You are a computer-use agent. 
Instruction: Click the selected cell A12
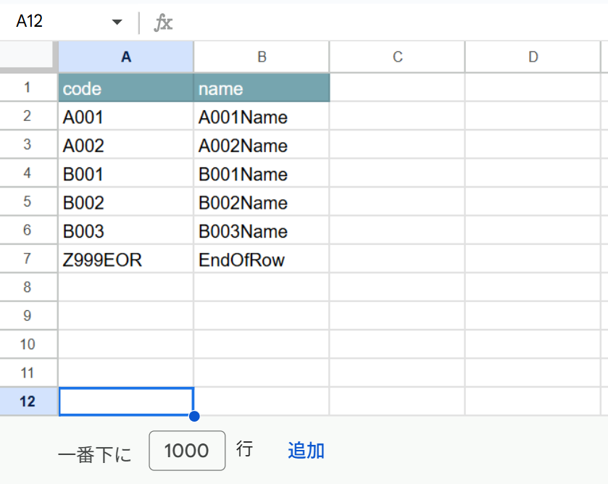(x=126, y=402)
